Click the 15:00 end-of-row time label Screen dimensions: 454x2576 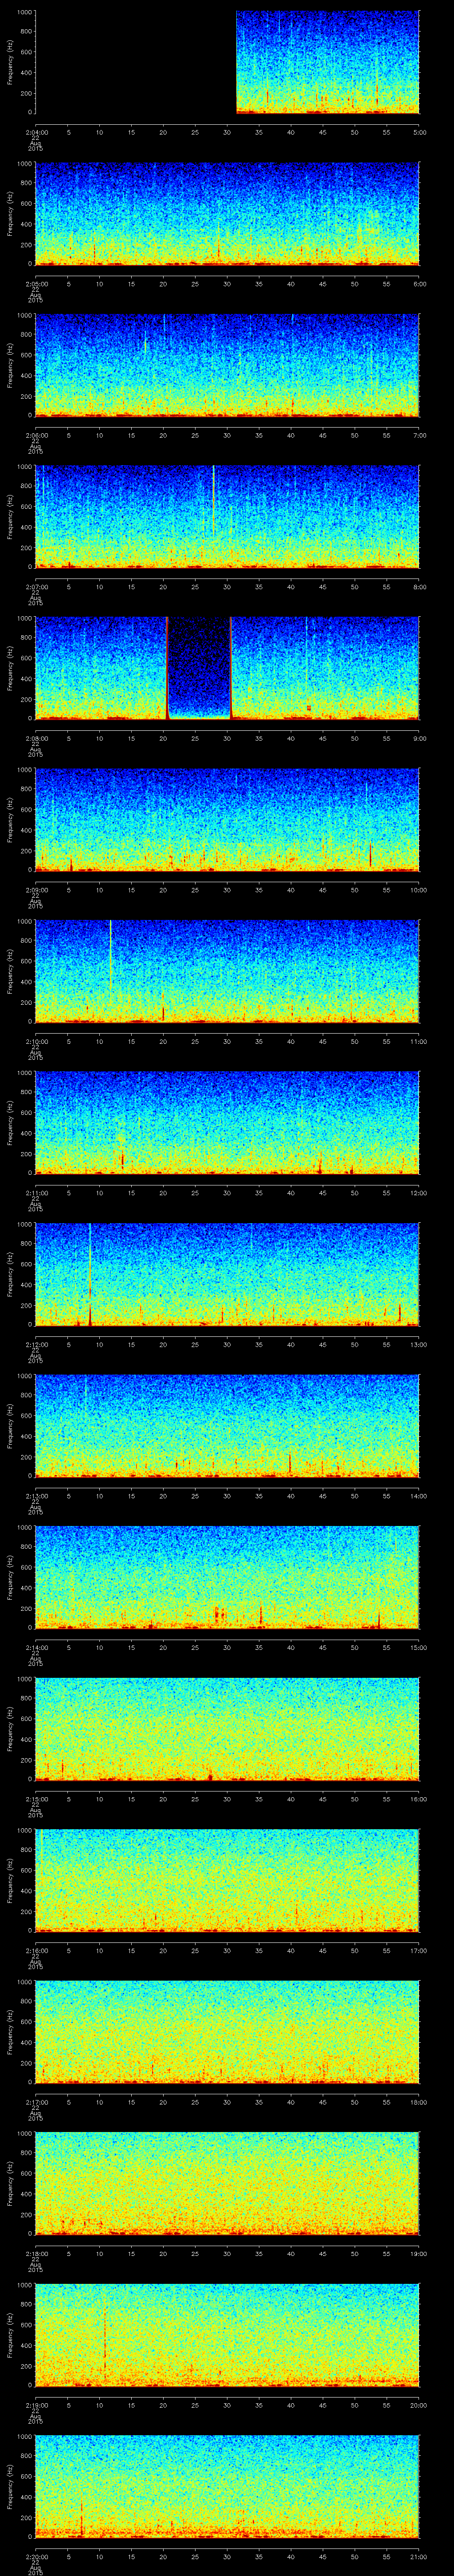point(419,1647)
